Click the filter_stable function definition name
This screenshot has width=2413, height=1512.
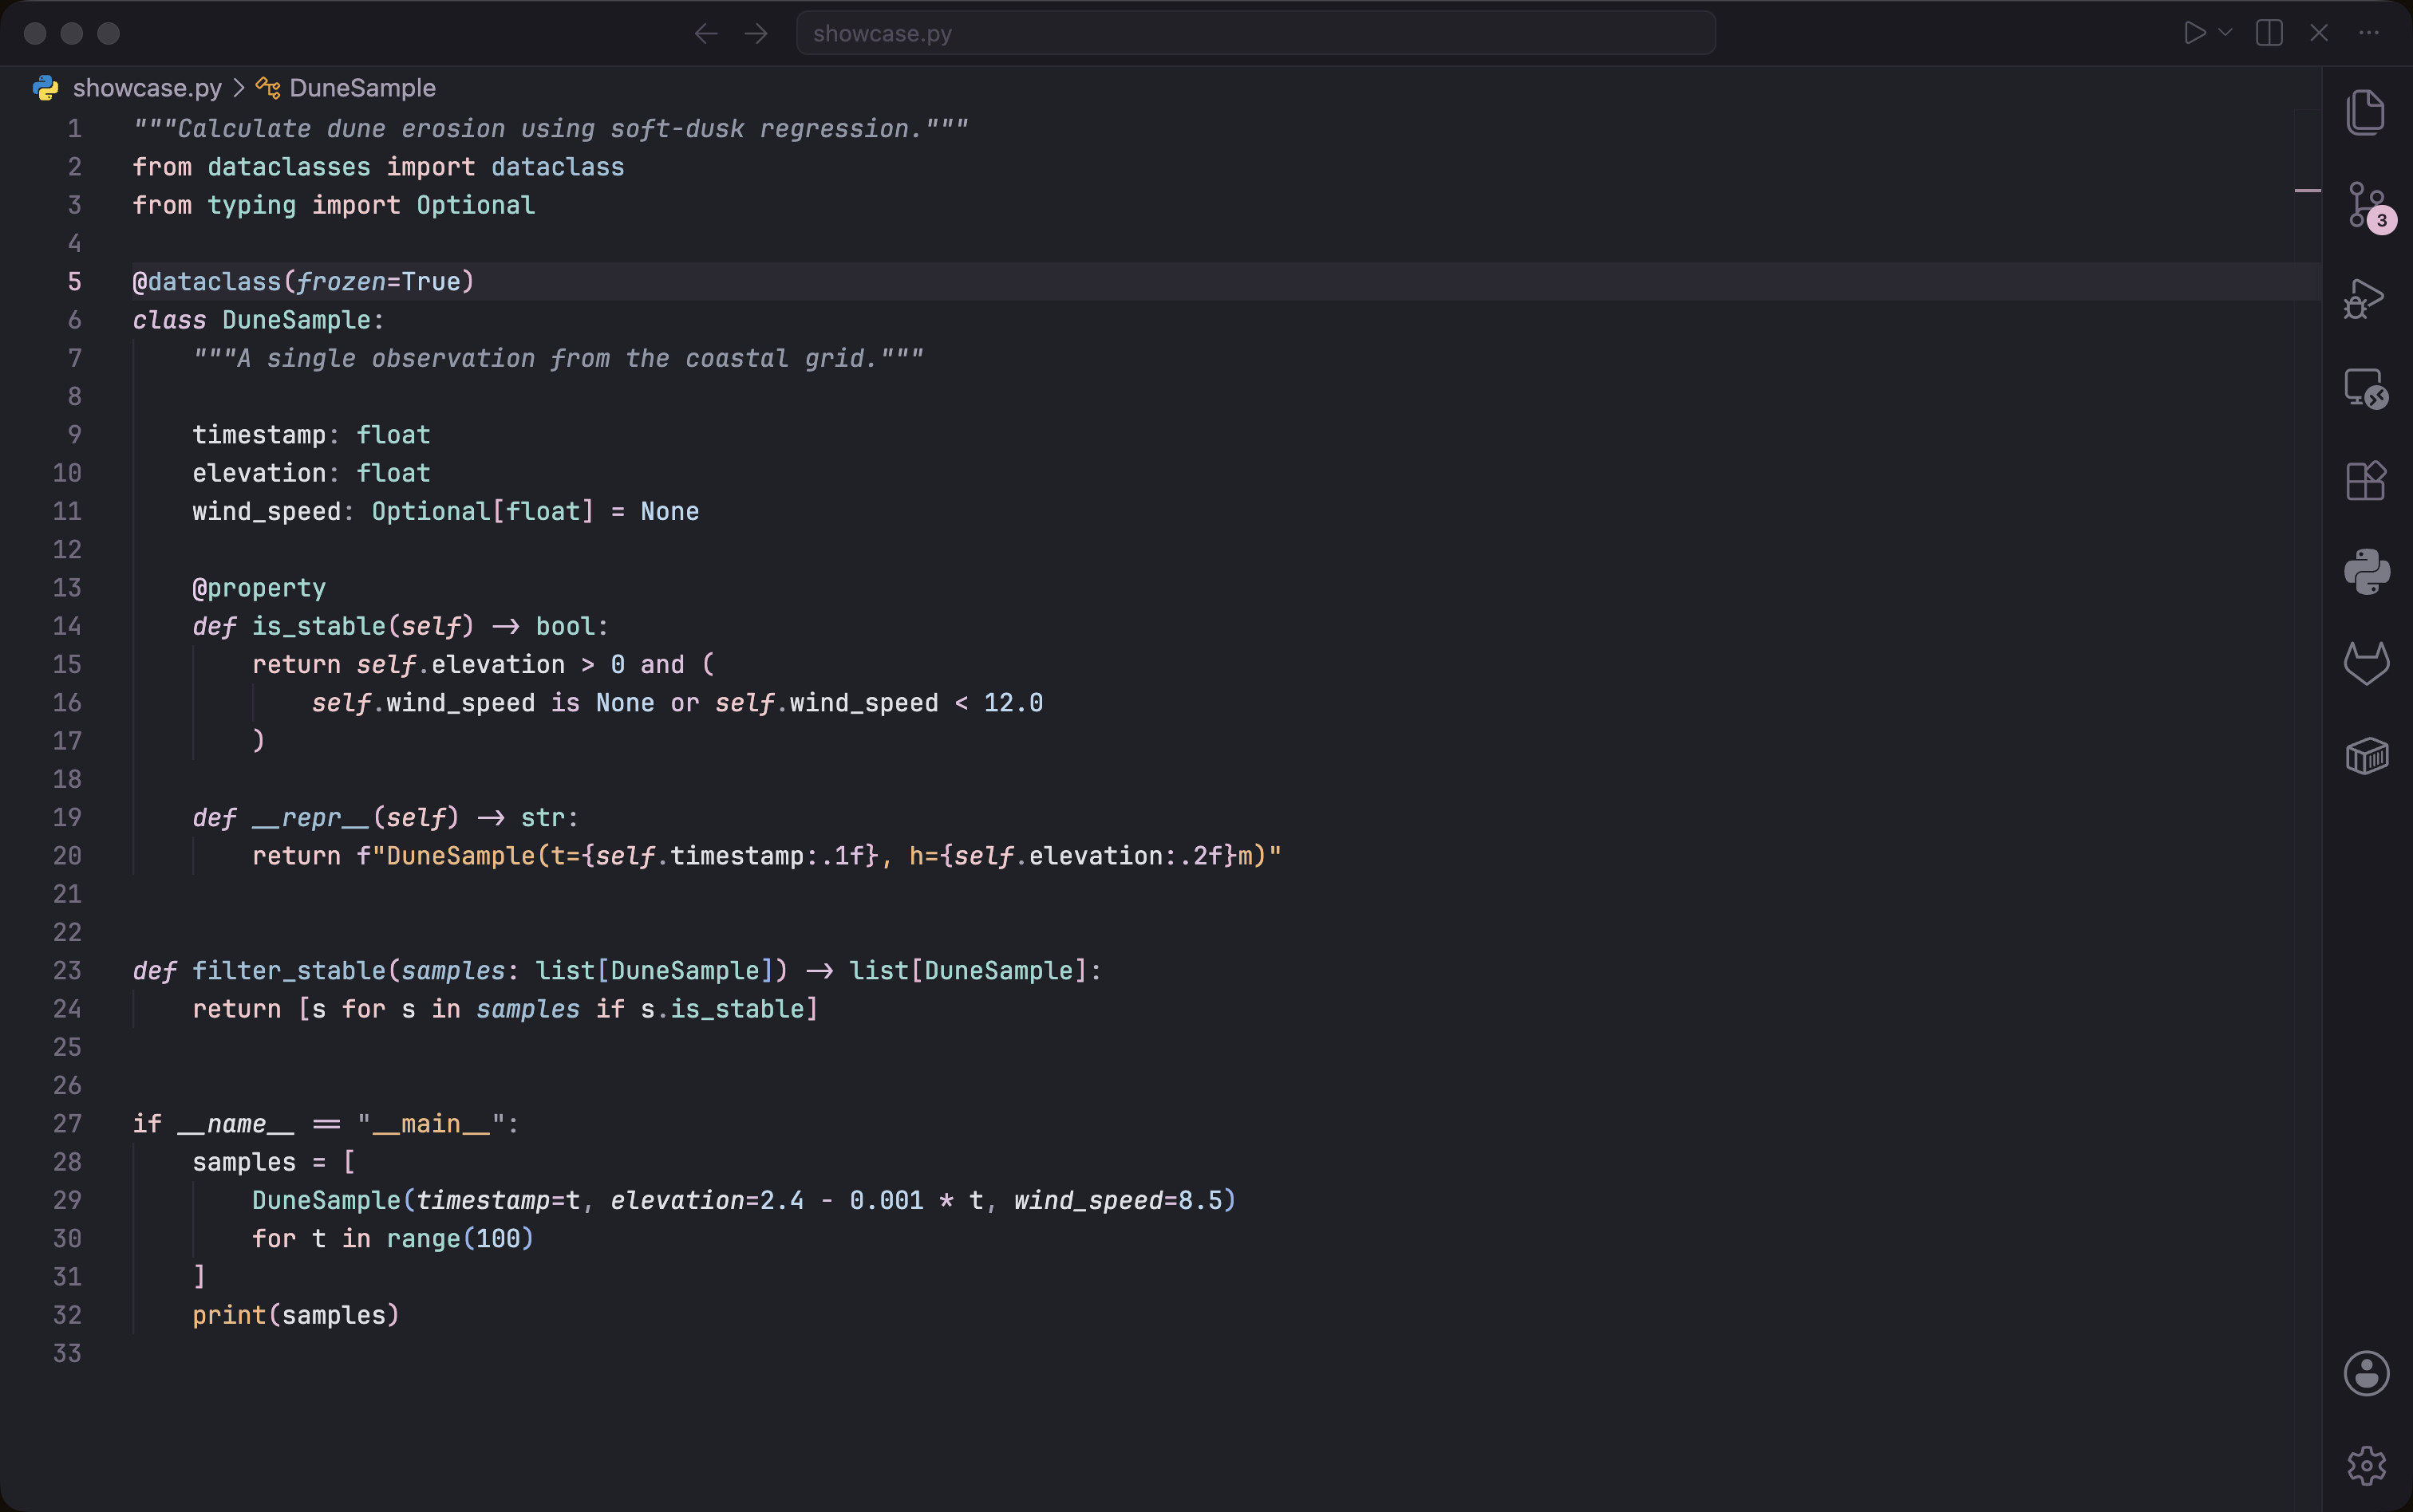click(290, 971)
